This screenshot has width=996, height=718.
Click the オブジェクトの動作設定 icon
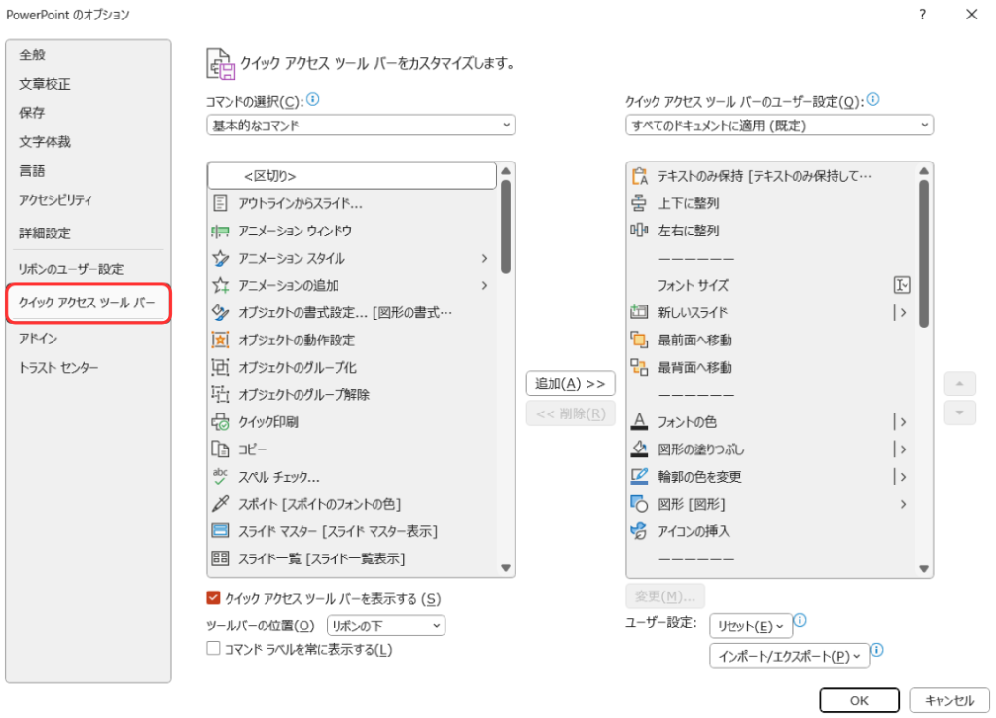(220, 340)
